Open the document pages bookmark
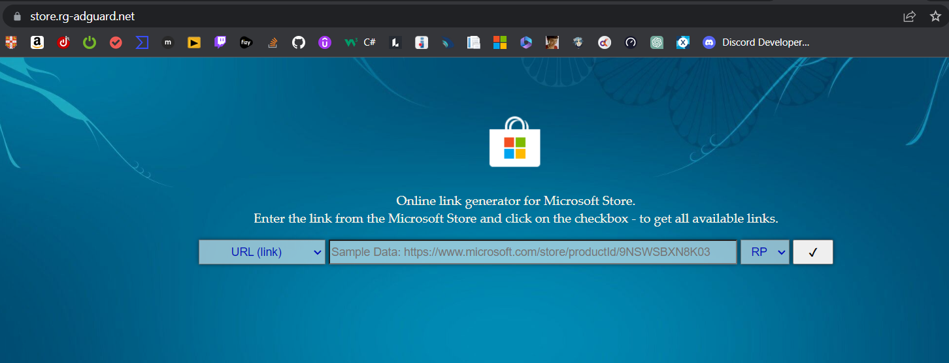 (x=474, y=42)
